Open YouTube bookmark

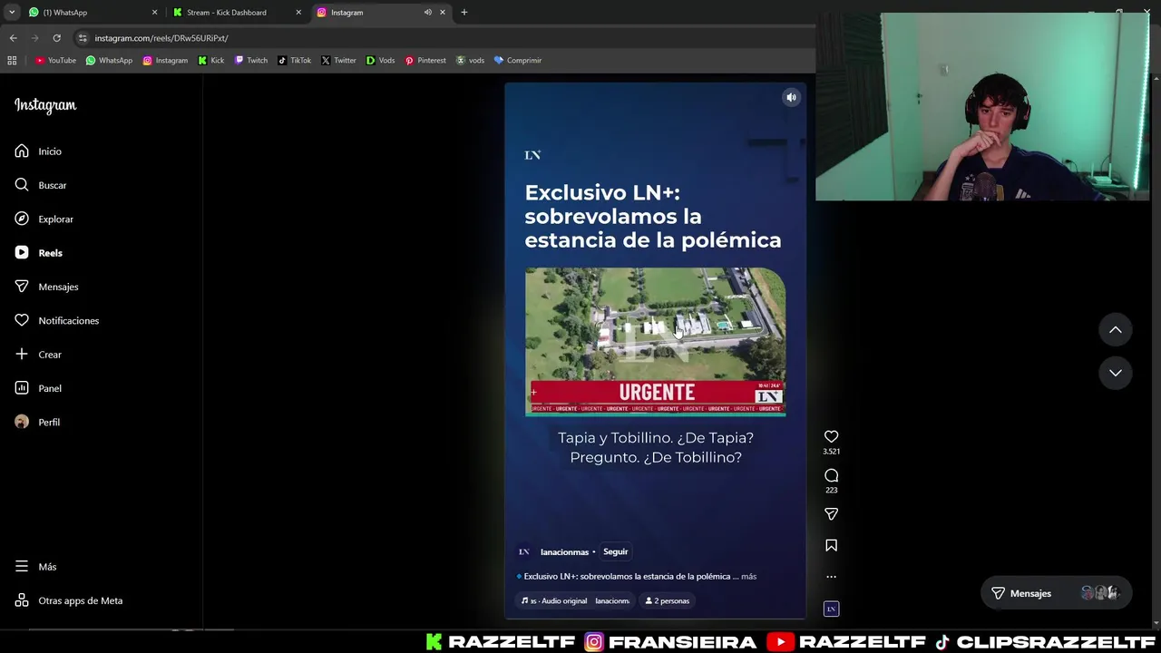[55, 61]
